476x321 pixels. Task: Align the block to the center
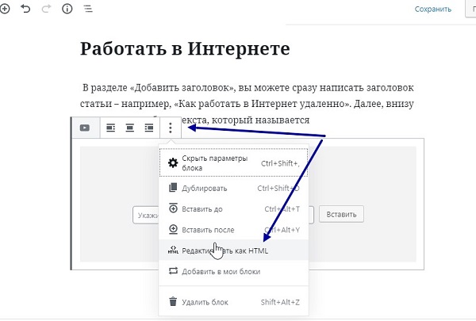[x=130, y=128]
